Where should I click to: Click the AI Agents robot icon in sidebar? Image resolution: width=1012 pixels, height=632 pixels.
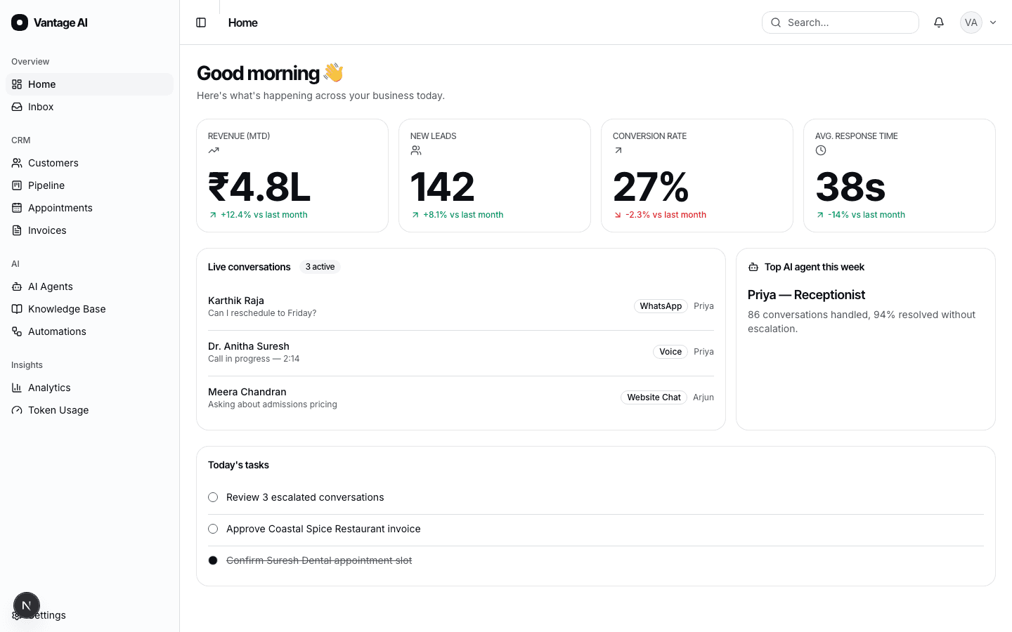[17, 287]
